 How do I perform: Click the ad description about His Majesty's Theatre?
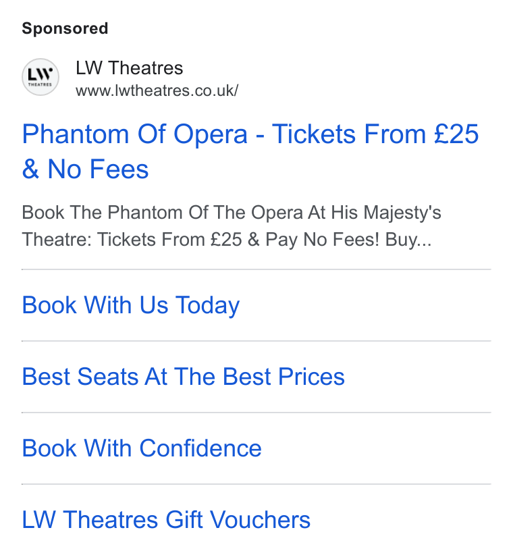[232, 226]
